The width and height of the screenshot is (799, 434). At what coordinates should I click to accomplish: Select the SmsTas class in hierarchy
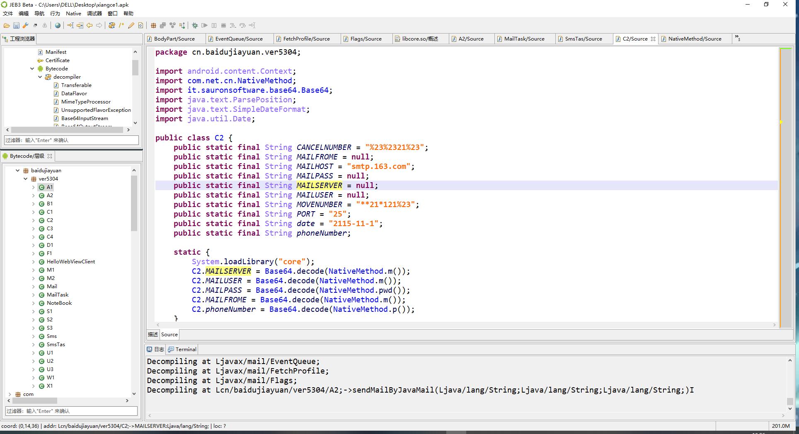pyautogui.click(x=56, y=345)
